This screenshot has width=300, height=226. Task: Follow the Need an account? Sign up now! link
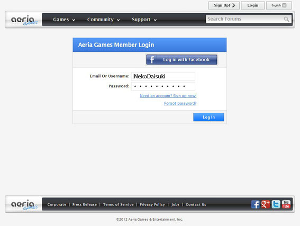[168, 96]
